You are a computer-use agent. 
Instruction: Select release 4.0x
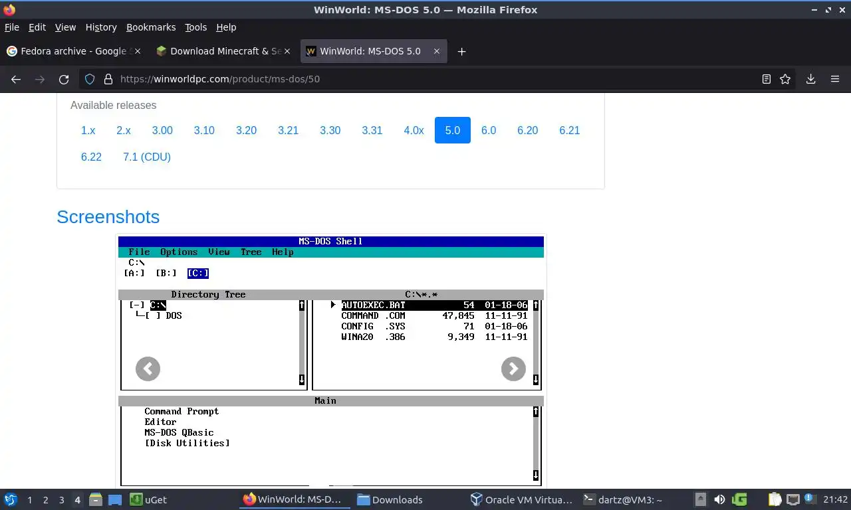point(414,130)
